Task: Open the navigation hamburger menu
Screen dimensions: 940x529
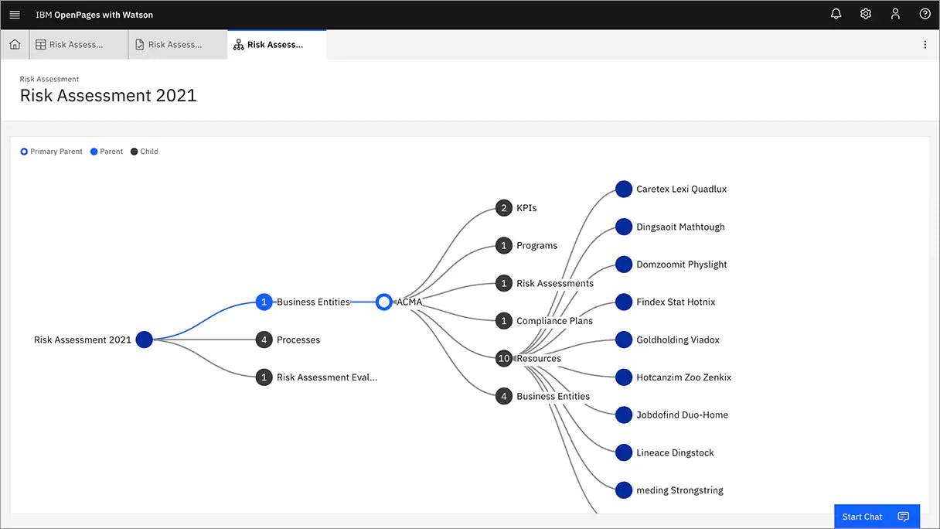Action: click(x=14, y=13)
